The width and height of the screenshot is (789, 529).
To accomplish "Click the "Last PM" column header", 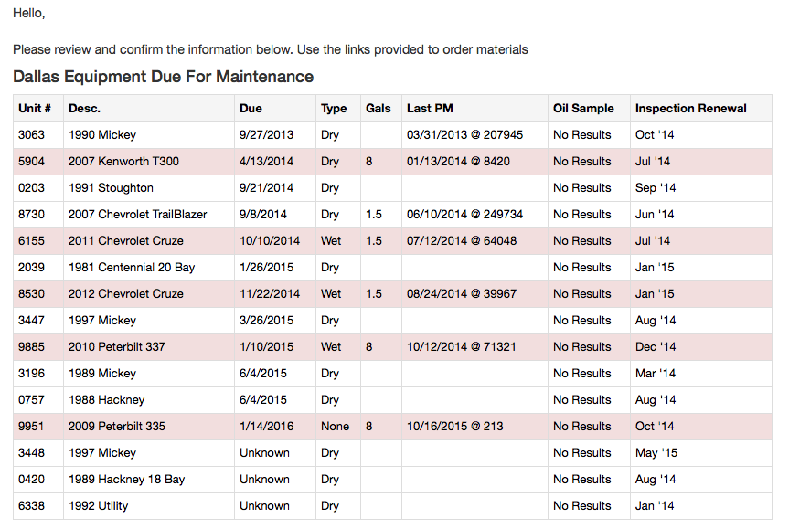I will pyautogui.click(x=430, y=108).
